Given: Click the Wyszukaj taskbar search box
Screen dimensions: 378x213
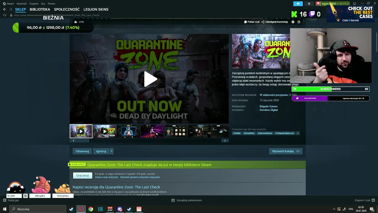Looking at the screenshot, I should pyautogui.click(x=38, y=209).
